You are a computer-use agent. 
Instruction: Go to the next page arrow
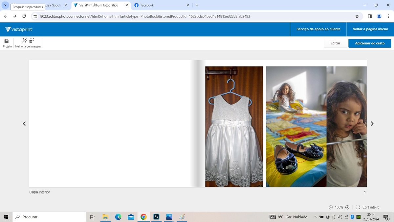[372, 124]
